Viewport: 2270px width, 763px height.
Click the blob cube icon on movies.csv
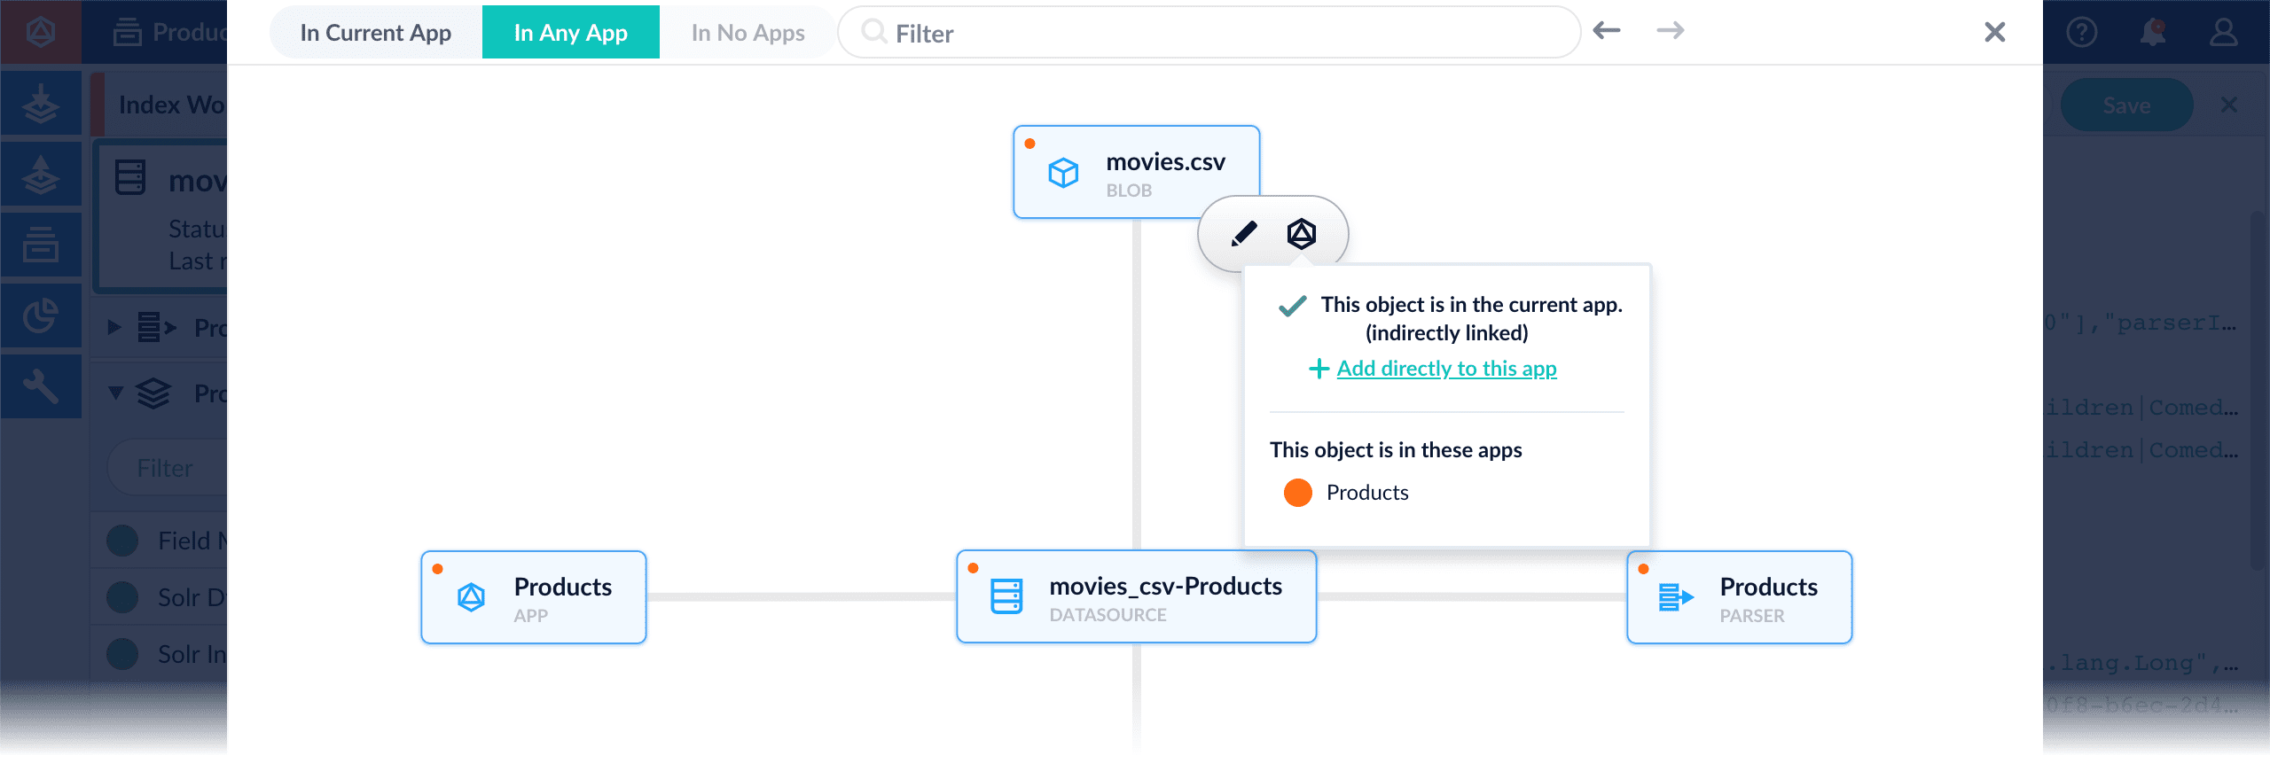pos(1063,172)
